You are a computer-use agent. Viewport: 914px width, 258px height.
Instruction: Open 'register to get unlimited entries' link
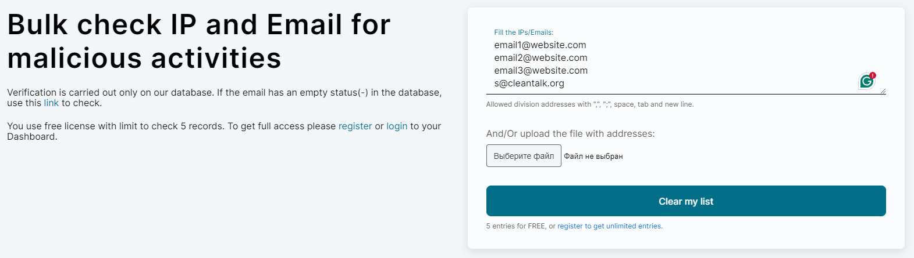pyautogui.click(x=610, y=226)
